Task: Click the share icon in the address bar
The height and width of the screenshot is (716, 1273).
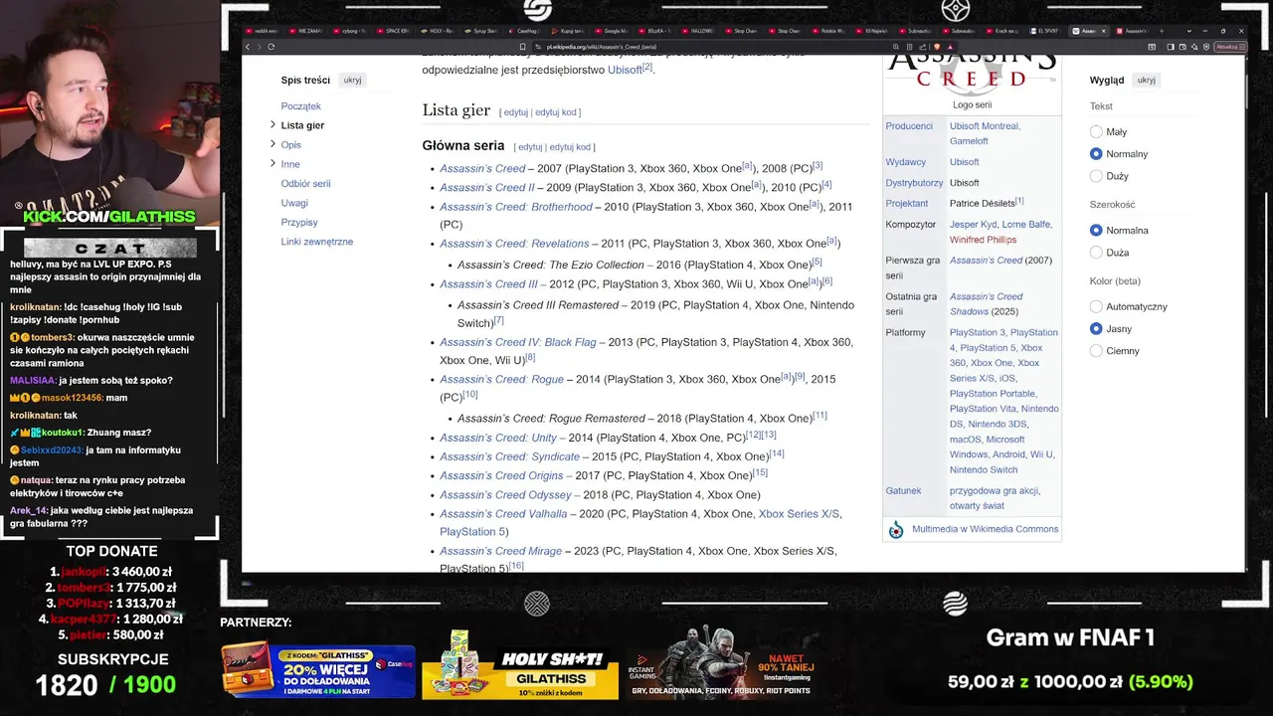Action: pyautogui.click(x=923, y=47)
